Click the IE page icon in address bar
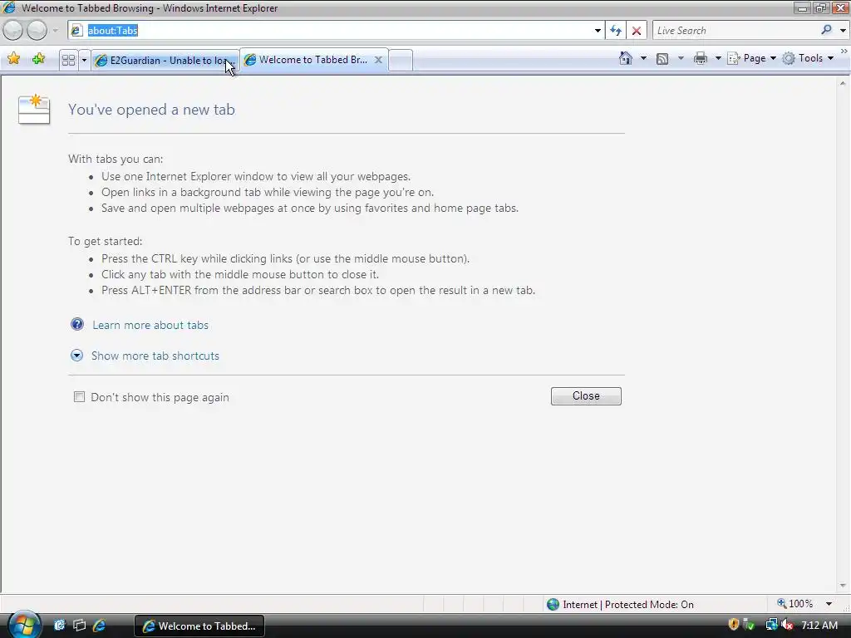The image size is (851, 638). (77, 31)
